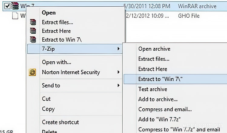
Task: Click the Norton Internet Security yellow icon
Action: click(32, 72)
